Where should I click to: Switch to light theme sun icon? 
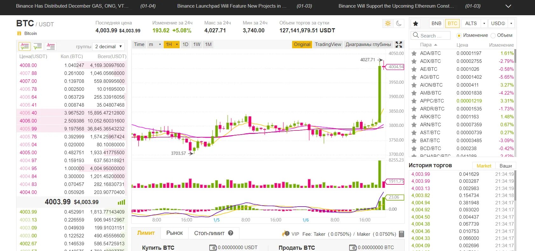(388, 23)
